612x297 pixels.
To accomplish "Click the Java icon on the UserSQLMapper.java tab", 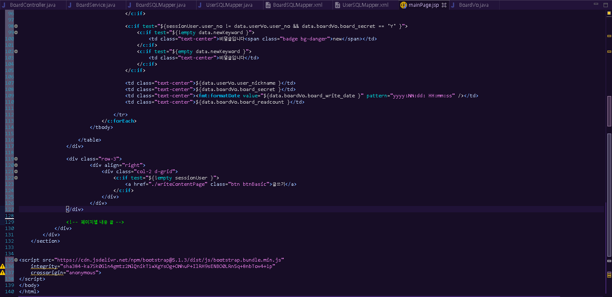I will click(x=201, y=5).
